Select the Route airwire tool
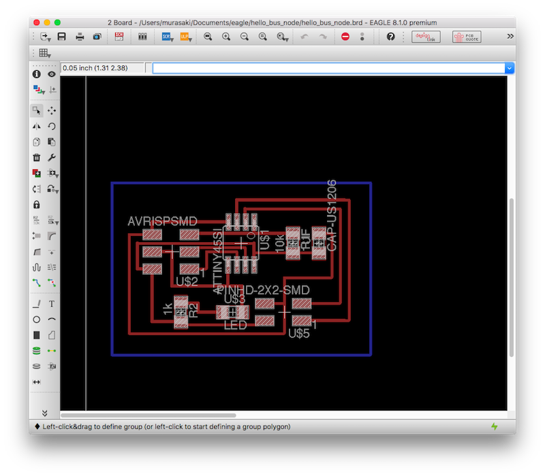 (37, 283)
